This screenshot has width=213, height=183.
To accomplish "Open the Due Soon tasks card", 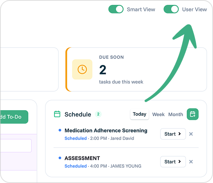I will point(136,69).
